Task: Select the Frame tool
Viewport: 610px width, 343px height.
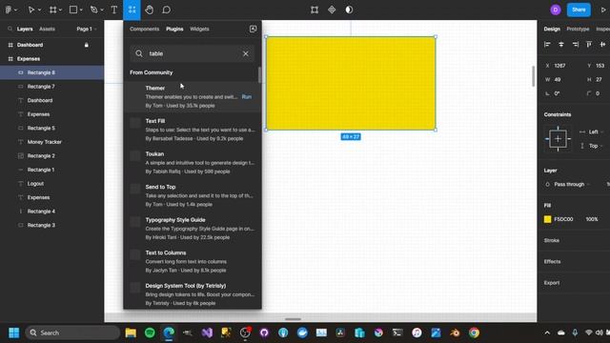Action: (x=53, y=10)
